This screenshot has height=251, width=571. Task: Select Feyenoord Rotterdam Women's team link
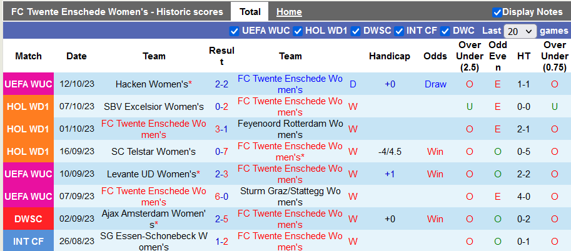pyautogui.click(x=290, y=129)
